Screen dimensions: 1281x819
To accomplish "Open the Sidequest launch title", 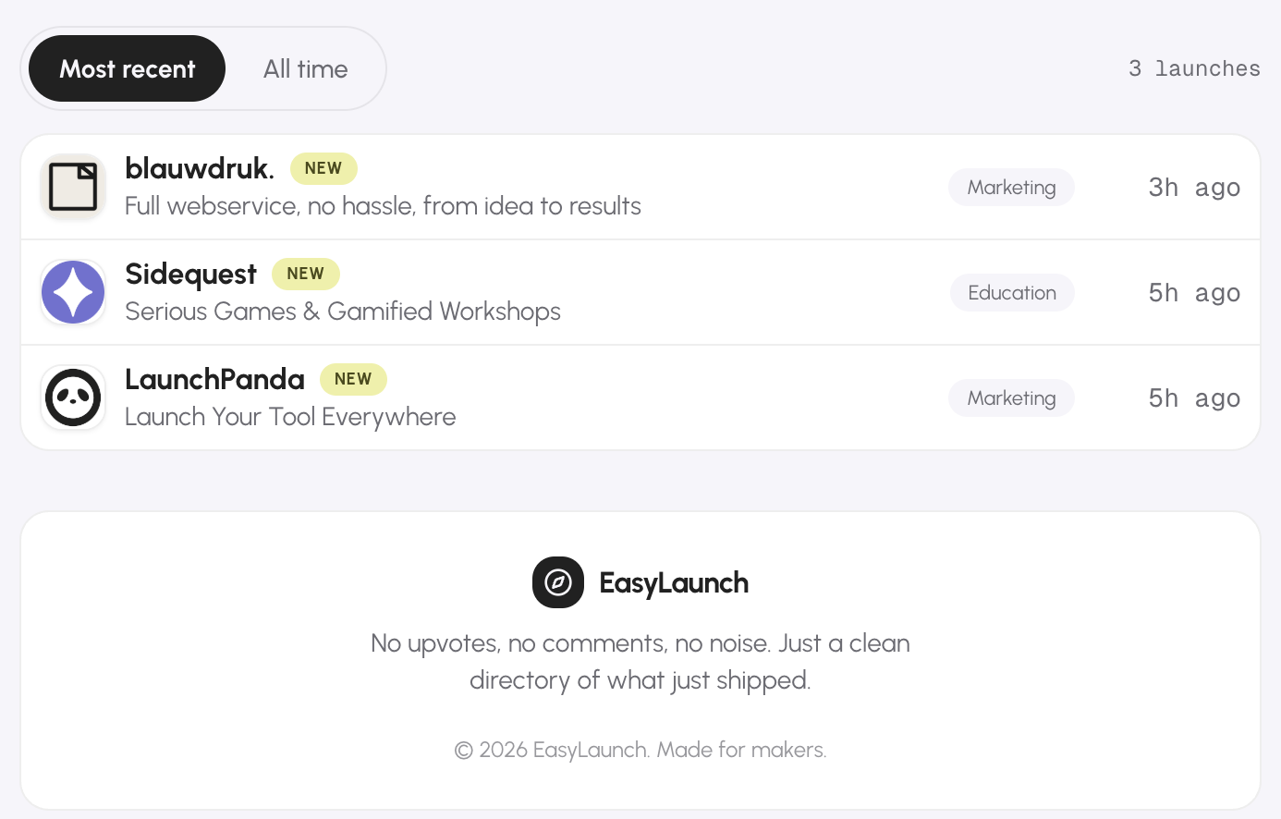I will pos(190,274).
